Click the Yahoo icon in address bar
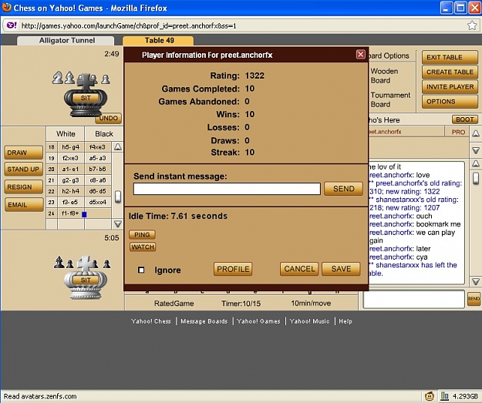 (12, 25)
